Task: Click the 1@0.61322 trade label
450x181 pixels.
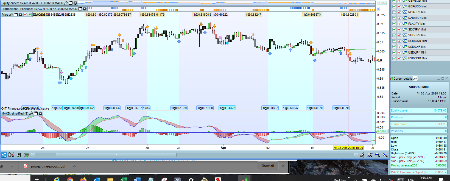Action: [x=227, y=108]
